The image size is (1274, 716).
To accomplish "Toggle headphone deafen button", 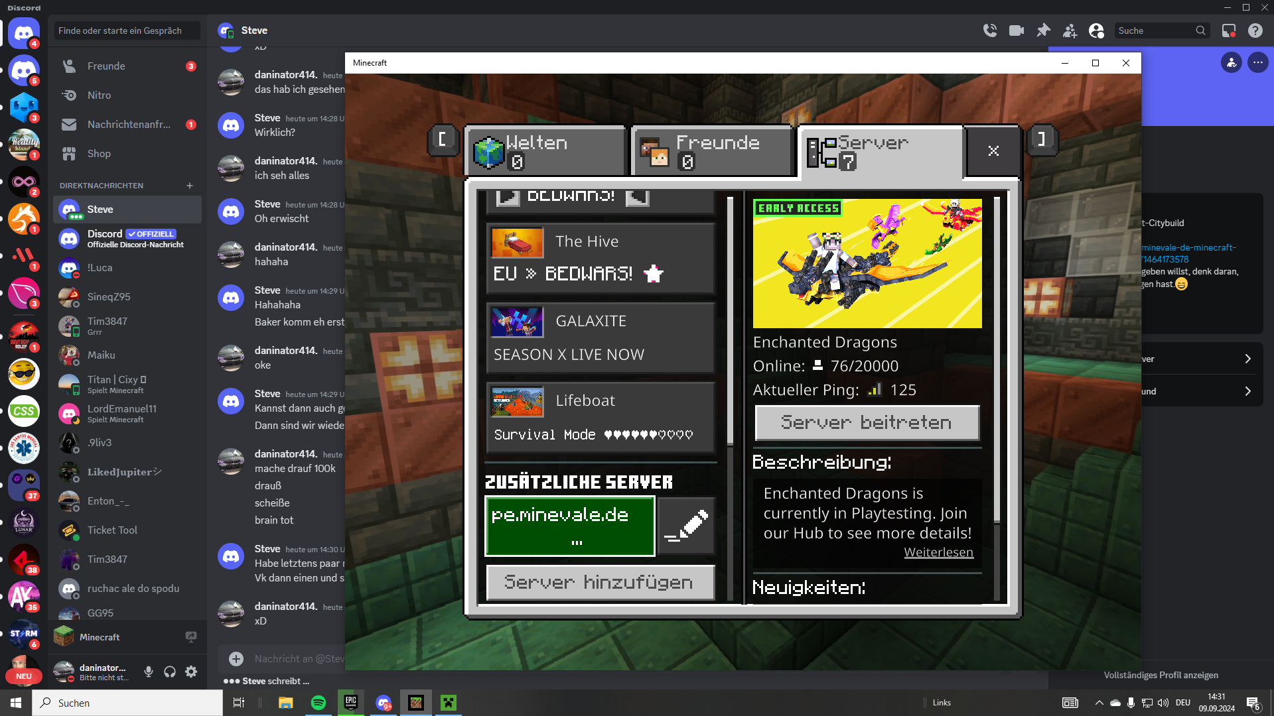I will point(170,672).
